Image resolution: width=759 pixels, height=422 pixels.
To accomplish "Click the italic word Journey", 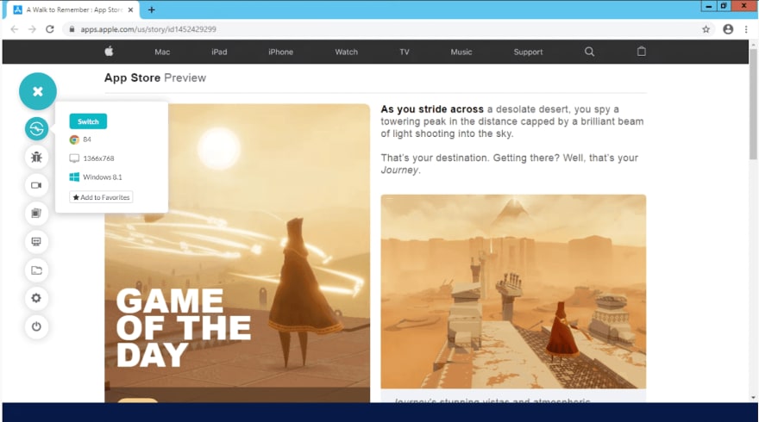I will pos(399,171).
